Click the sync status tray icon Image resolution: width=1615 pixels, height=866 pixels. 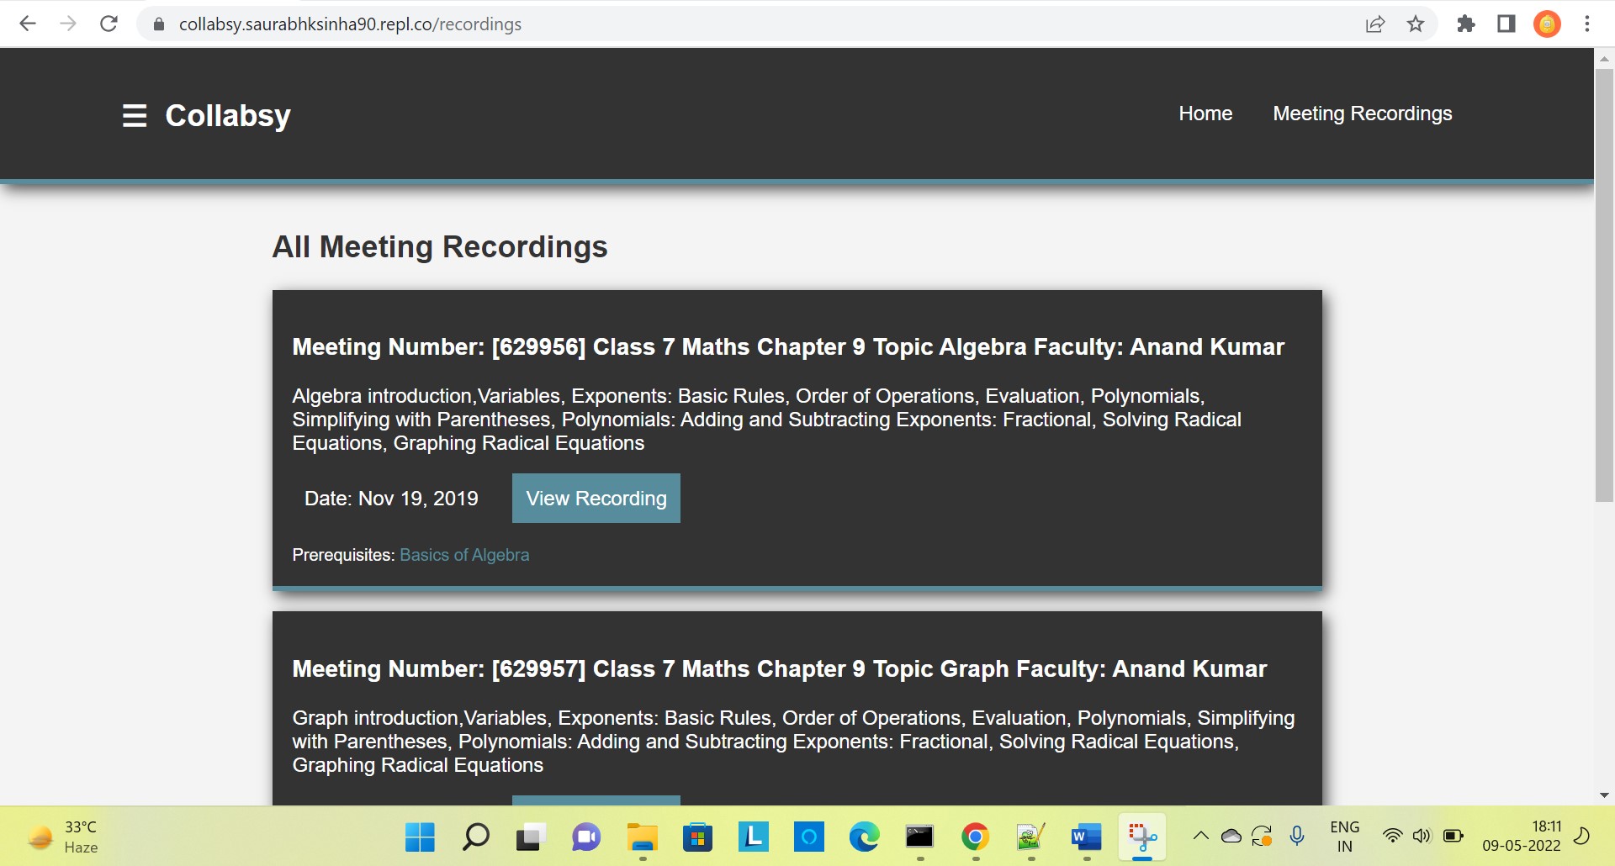point(1262,837)
